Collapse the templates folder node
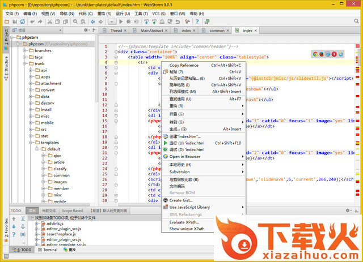Screen dimensions: 363x262 tap(31, 142)
